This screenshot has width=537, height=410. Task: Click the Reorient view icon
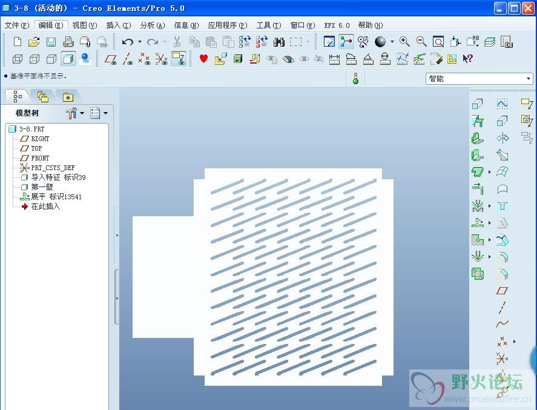click(x=455, y=42)
